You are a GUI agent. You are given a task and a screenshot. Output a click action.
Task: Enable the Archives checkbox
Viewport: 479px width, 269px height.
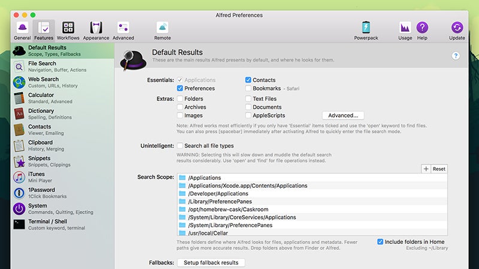pyautogui.click(x=180, y=107)
